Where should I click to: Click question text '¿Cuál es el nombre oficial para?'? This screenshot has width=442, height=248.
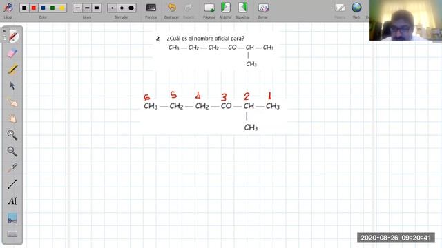pos(206,39)
